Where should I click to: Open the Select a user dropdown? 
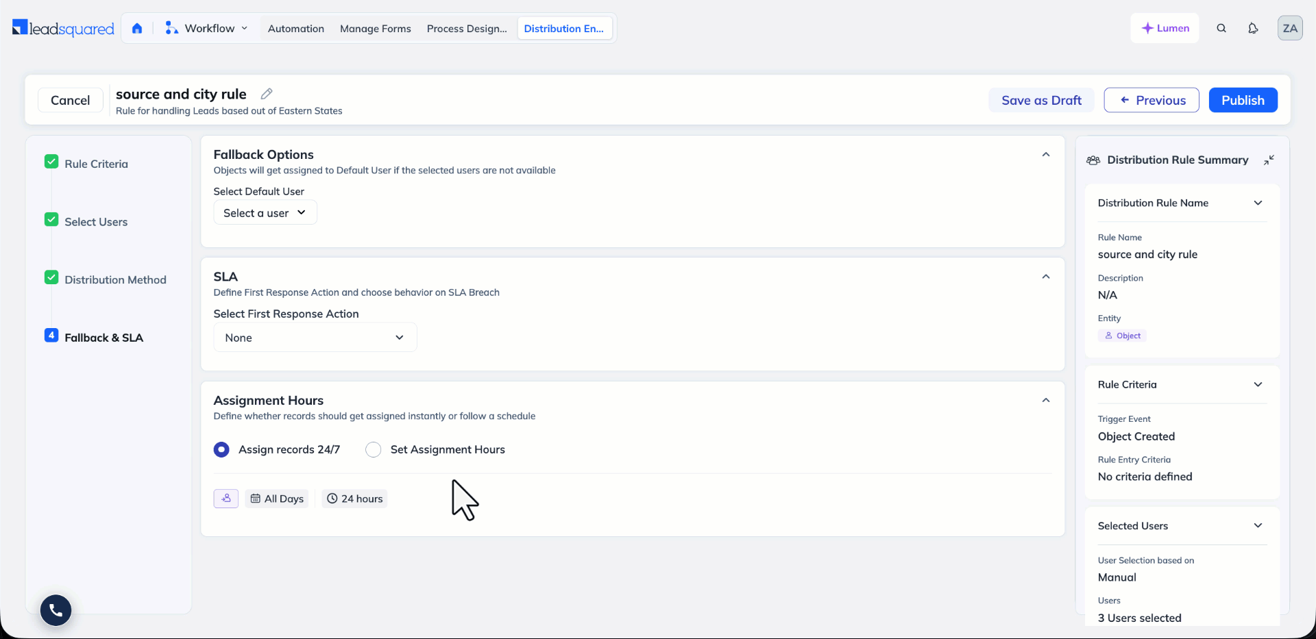[x=265, y=212]
